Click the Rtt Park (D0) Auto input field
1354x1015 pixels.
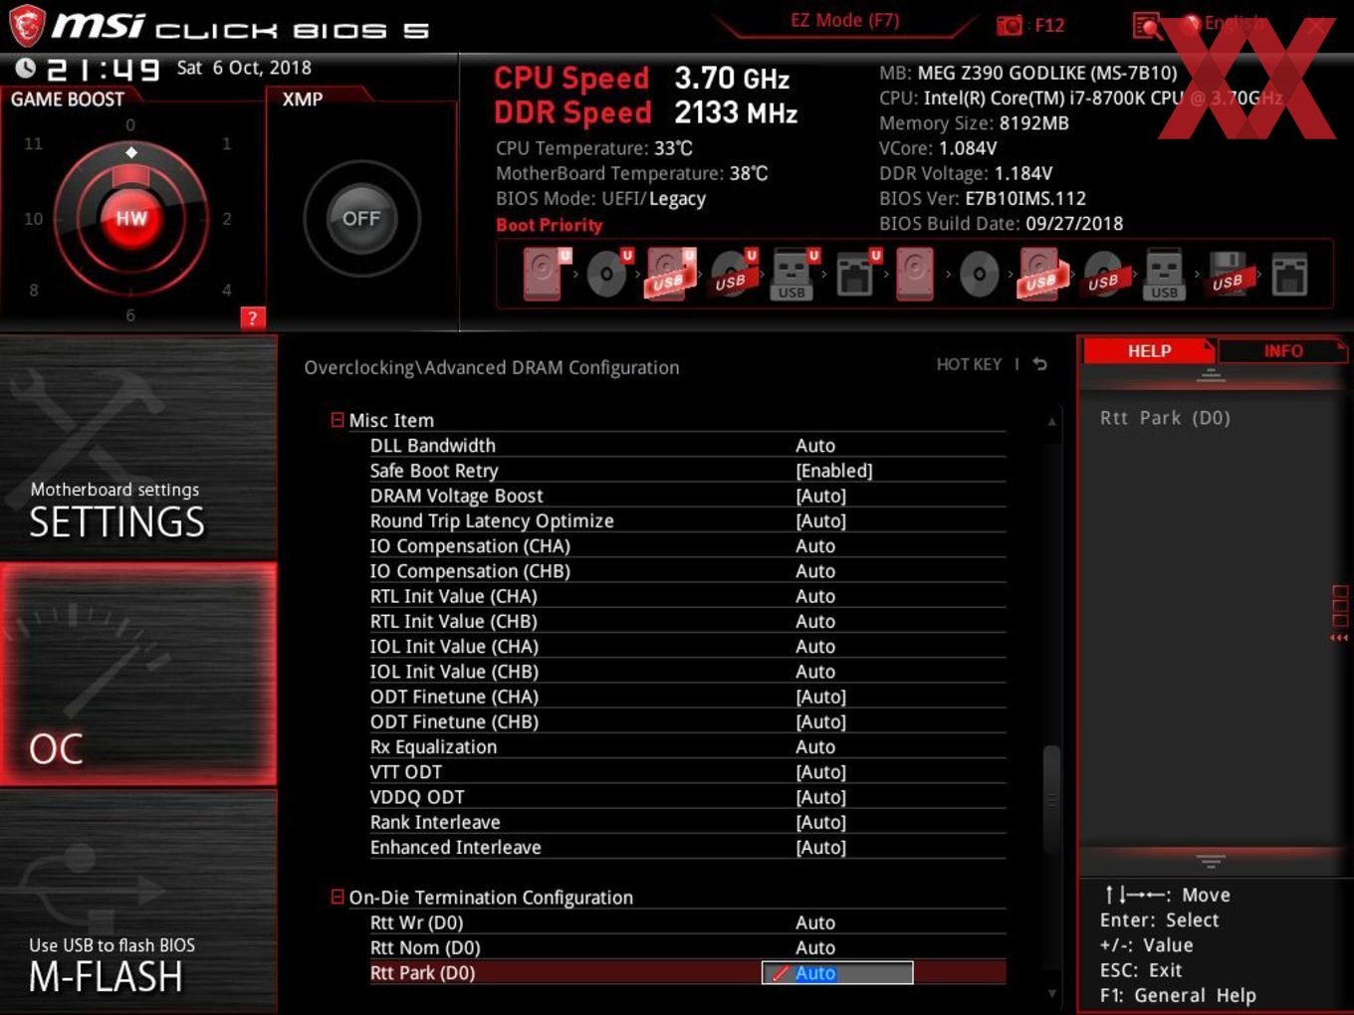(837, 973)
